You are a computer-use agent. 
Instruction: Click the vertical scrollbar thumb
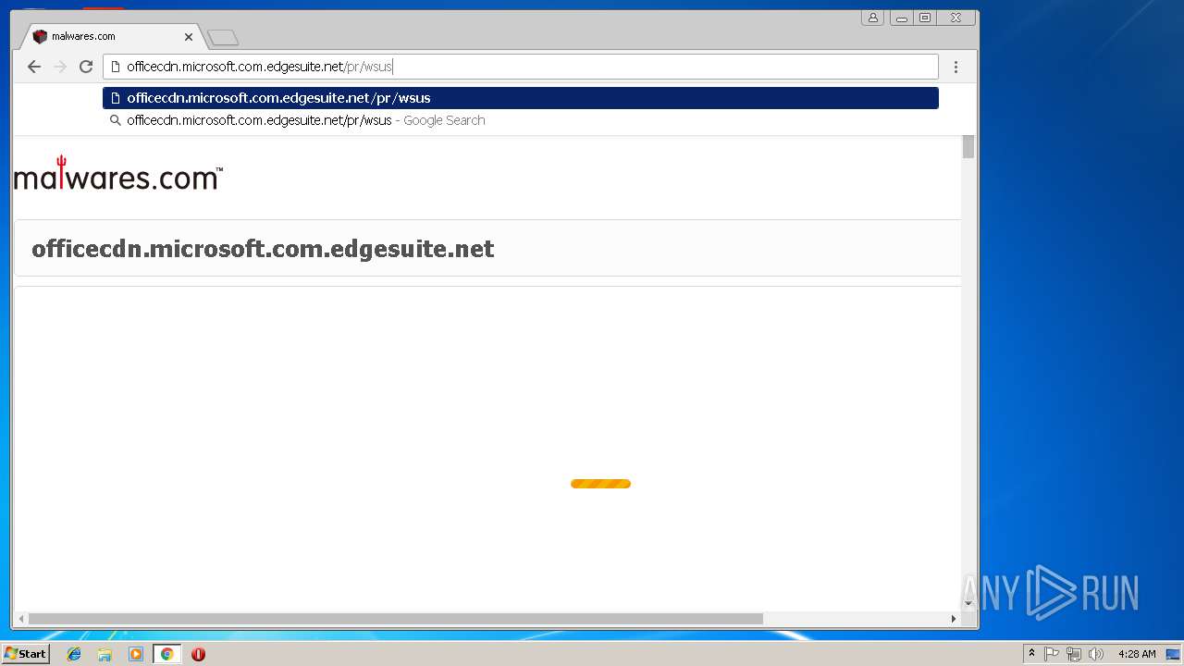pos(968,146)
